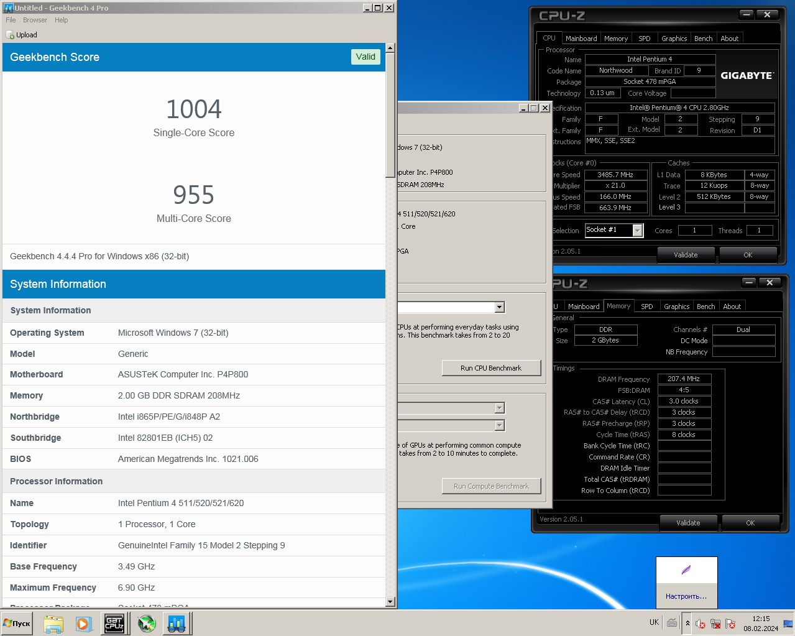Click the '3485.7 MHz' core speed field
Viewport: 795px width, 636px height.
coord(615,175)
